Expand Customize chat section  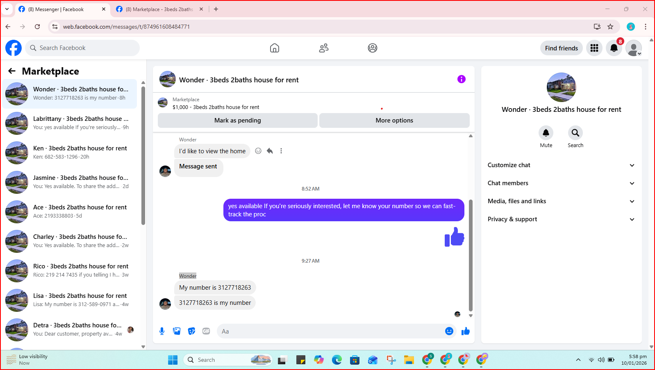pos(561,165)
